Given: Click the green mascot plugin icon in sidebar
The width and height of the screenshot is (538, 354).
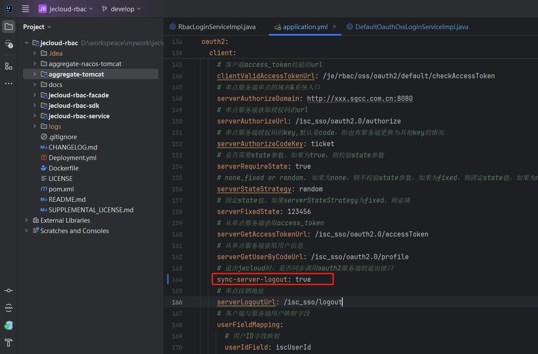Looking at the screenshot, I should [9, 325].
